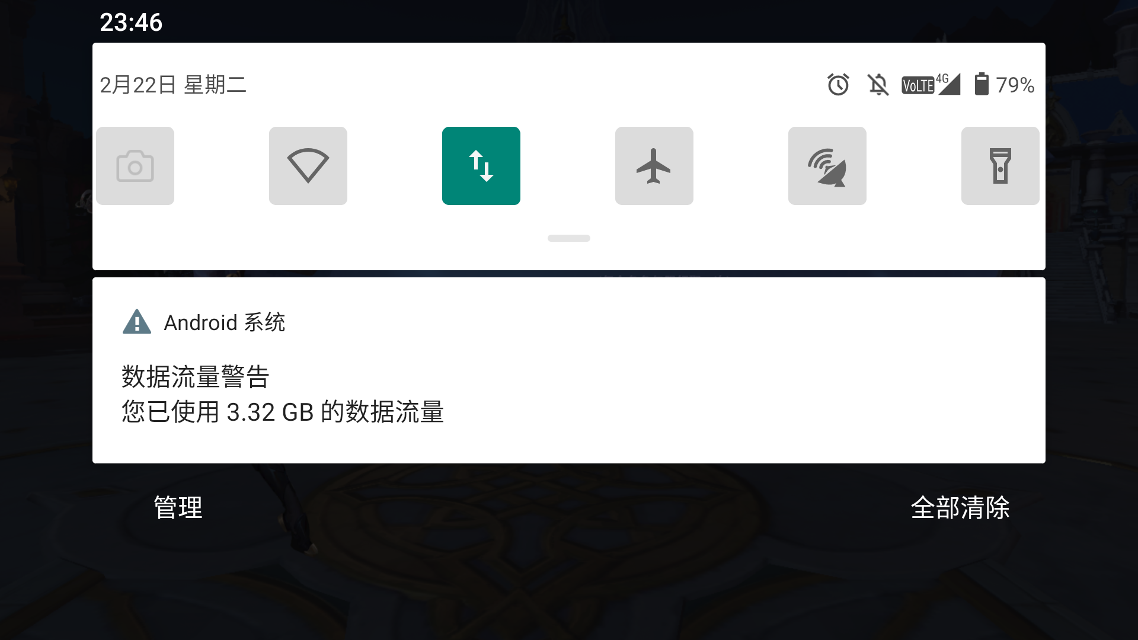Toggle the Wi-Fi quick settings tile

point(308,166)
